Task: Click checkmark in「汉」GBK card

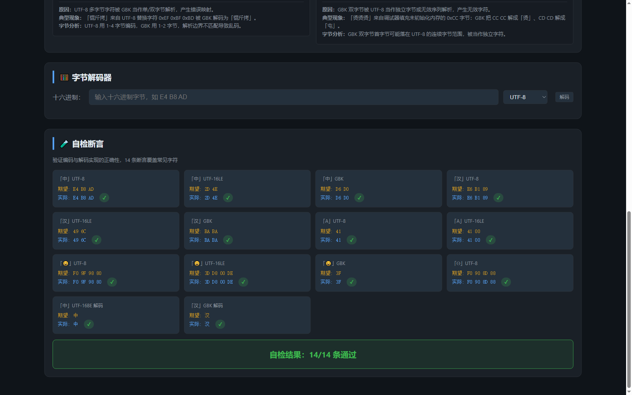Action: pos(228,240)
